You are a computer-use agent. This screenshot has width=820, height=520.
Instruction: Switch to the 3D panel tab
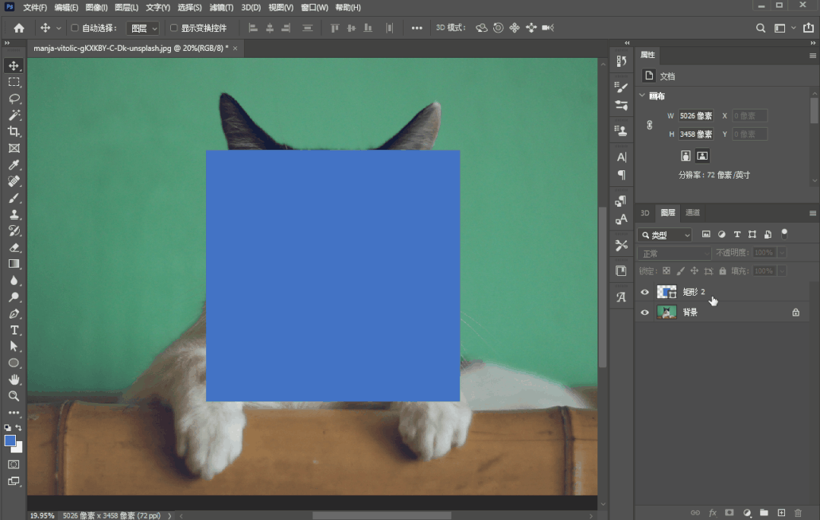(x=644, y=213)
